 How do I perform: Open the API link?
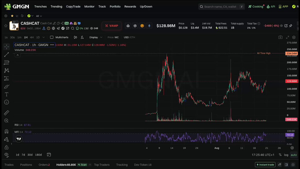click(x=271, y=7)
